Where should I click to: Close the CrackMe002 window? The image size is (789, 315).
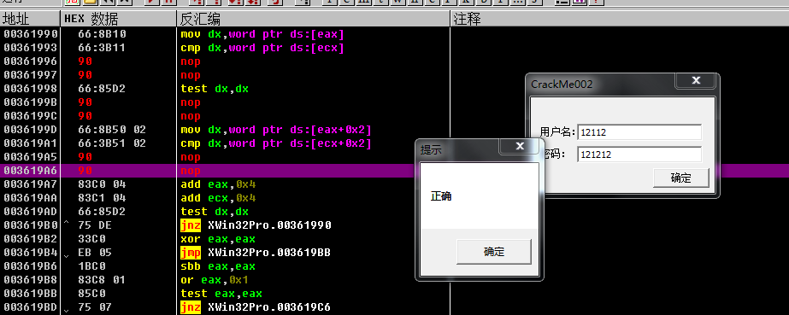(x=696, y=80)
